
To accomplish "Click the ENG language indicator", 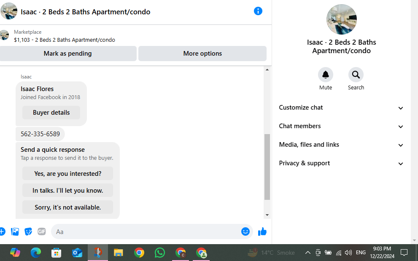I will (x=361, y=253).
